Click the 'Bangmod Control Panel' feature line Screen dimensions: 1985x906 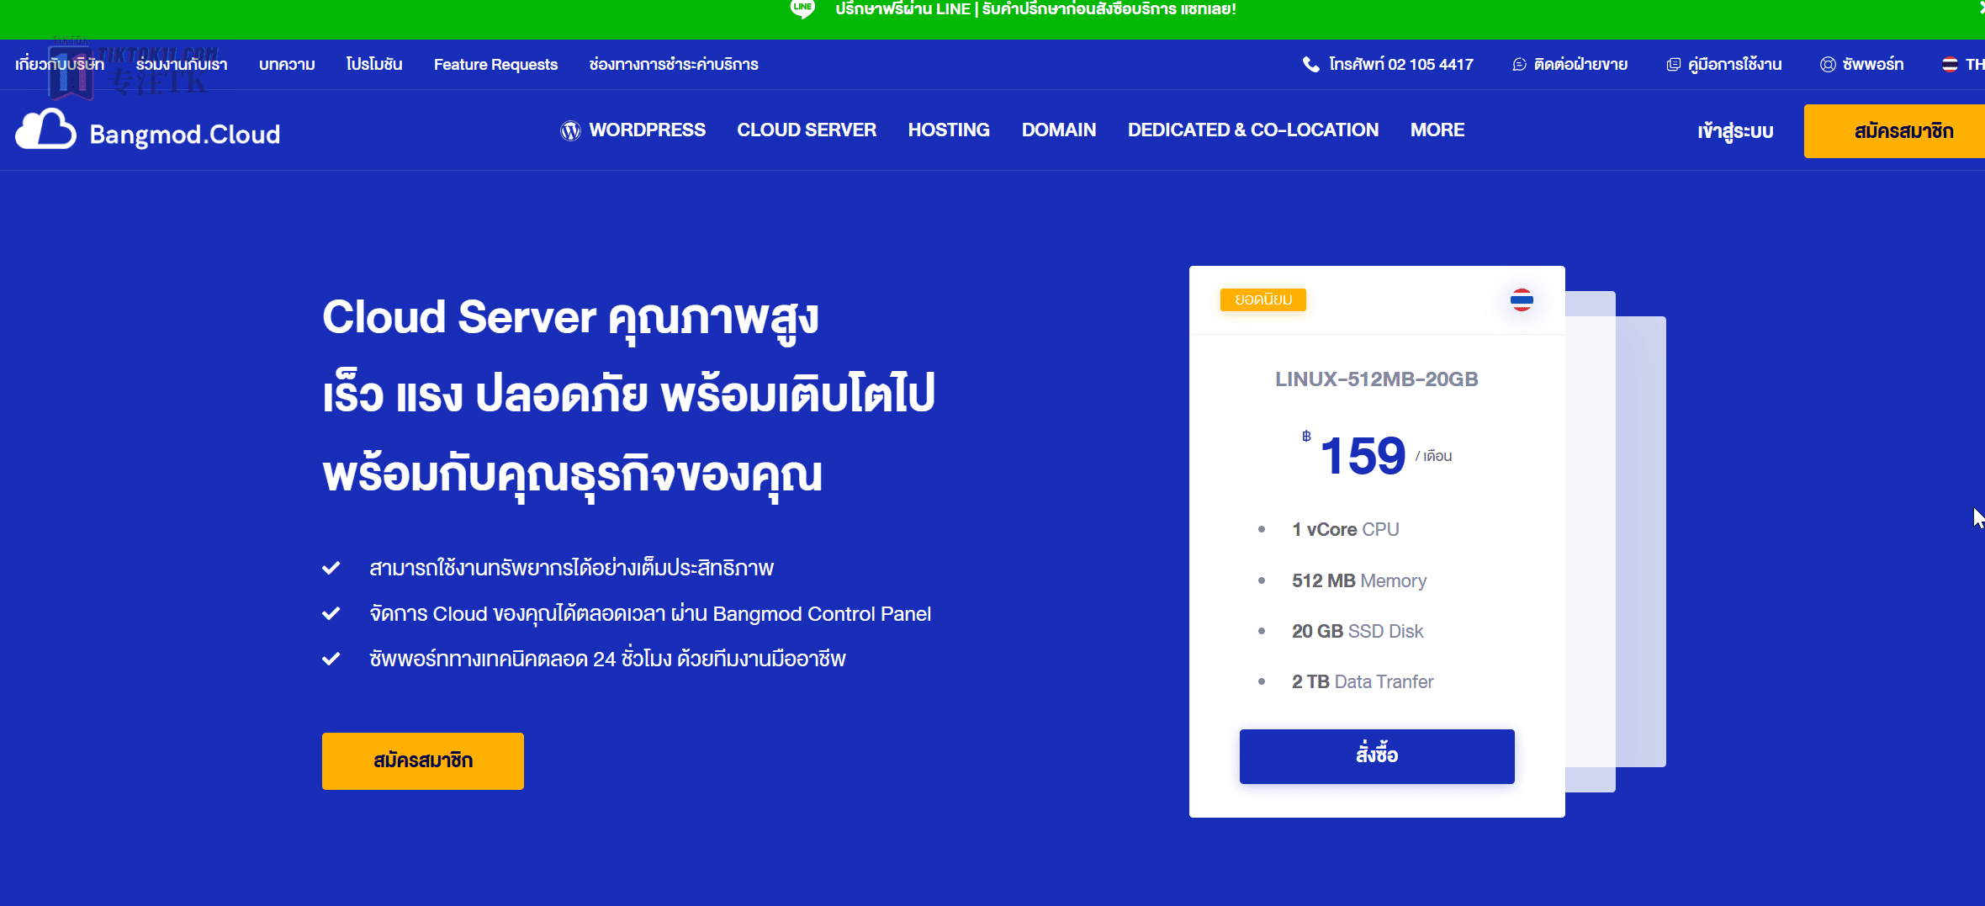[650, 614]
